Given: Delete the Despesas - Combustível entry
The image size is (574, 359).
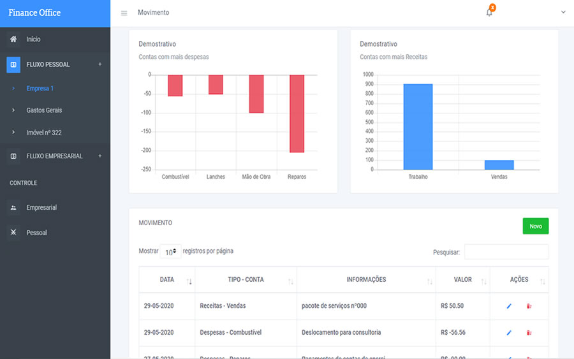Looking at the screenshot, I should tap(529, 333).
